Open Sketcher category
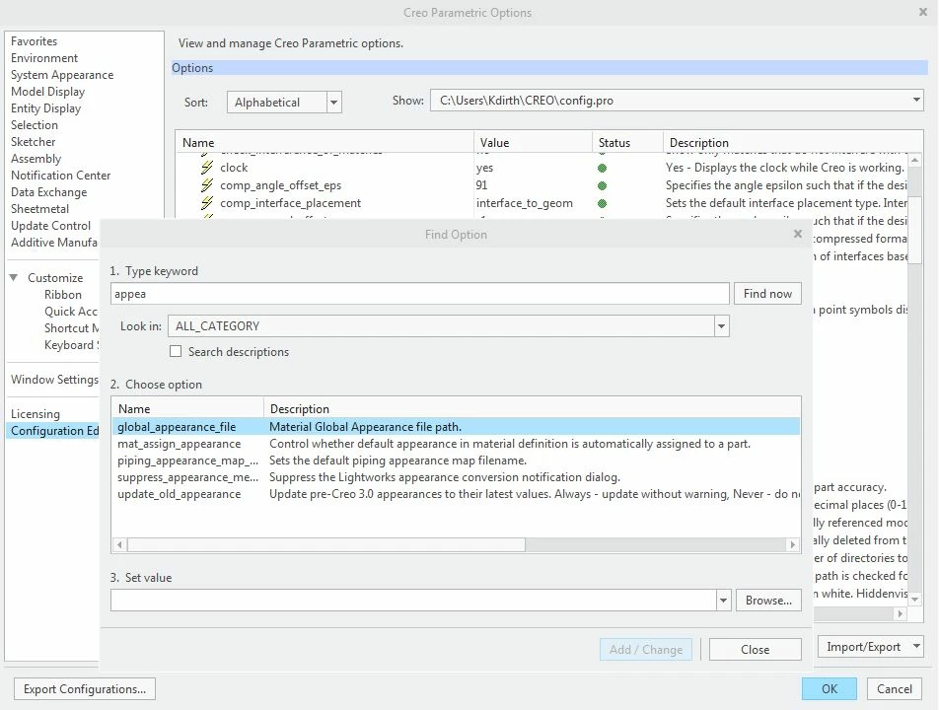Screen dimensions: 939x710 [33, 142]
